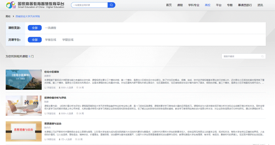This screenshot has height=145, width=275.
Task: Click clock icon under 思想道德与法治 course
Action: click(x=76, y=139)
